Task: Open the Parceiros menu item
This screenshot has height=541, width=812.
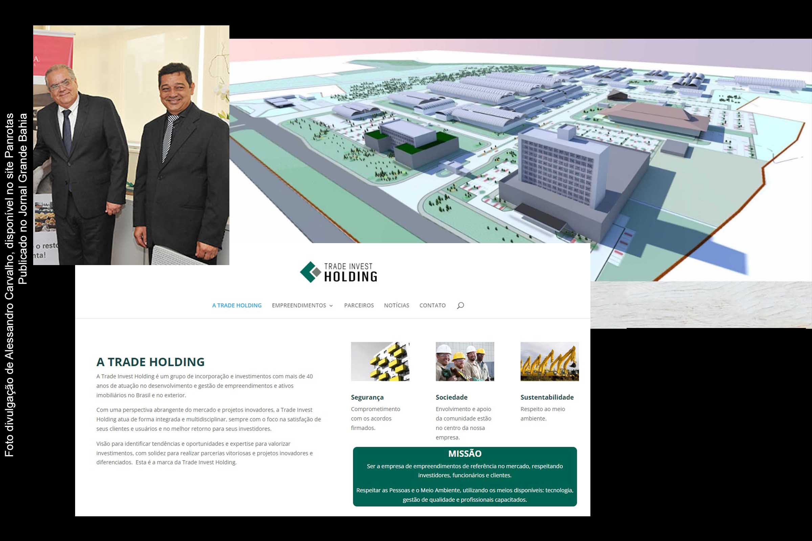Action: (359, 305)
